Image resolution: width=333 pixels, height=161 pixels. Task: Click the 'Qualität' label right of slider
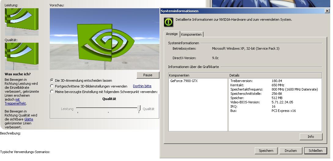pos(149,109)
